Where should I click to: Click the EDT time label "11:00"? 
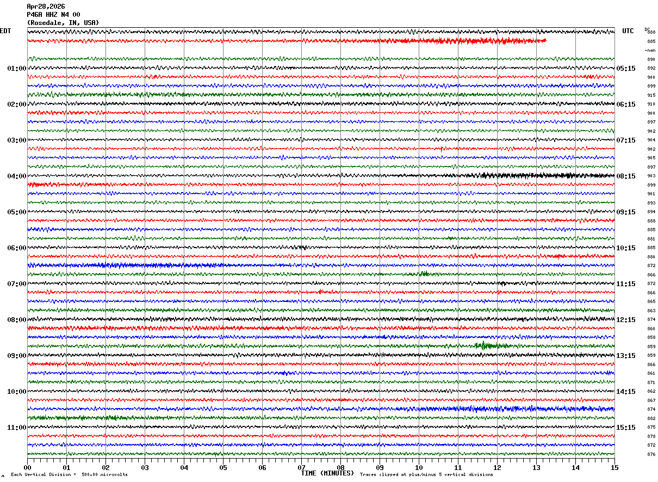[x=17, y=428]
